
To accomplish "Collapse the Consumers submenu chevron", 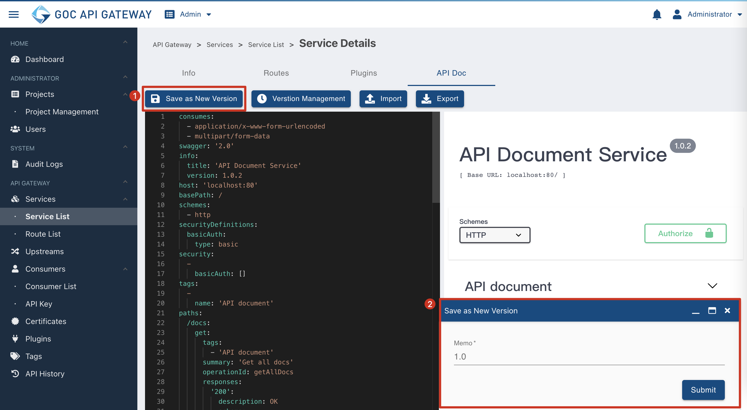I will (x=125, y=269).
